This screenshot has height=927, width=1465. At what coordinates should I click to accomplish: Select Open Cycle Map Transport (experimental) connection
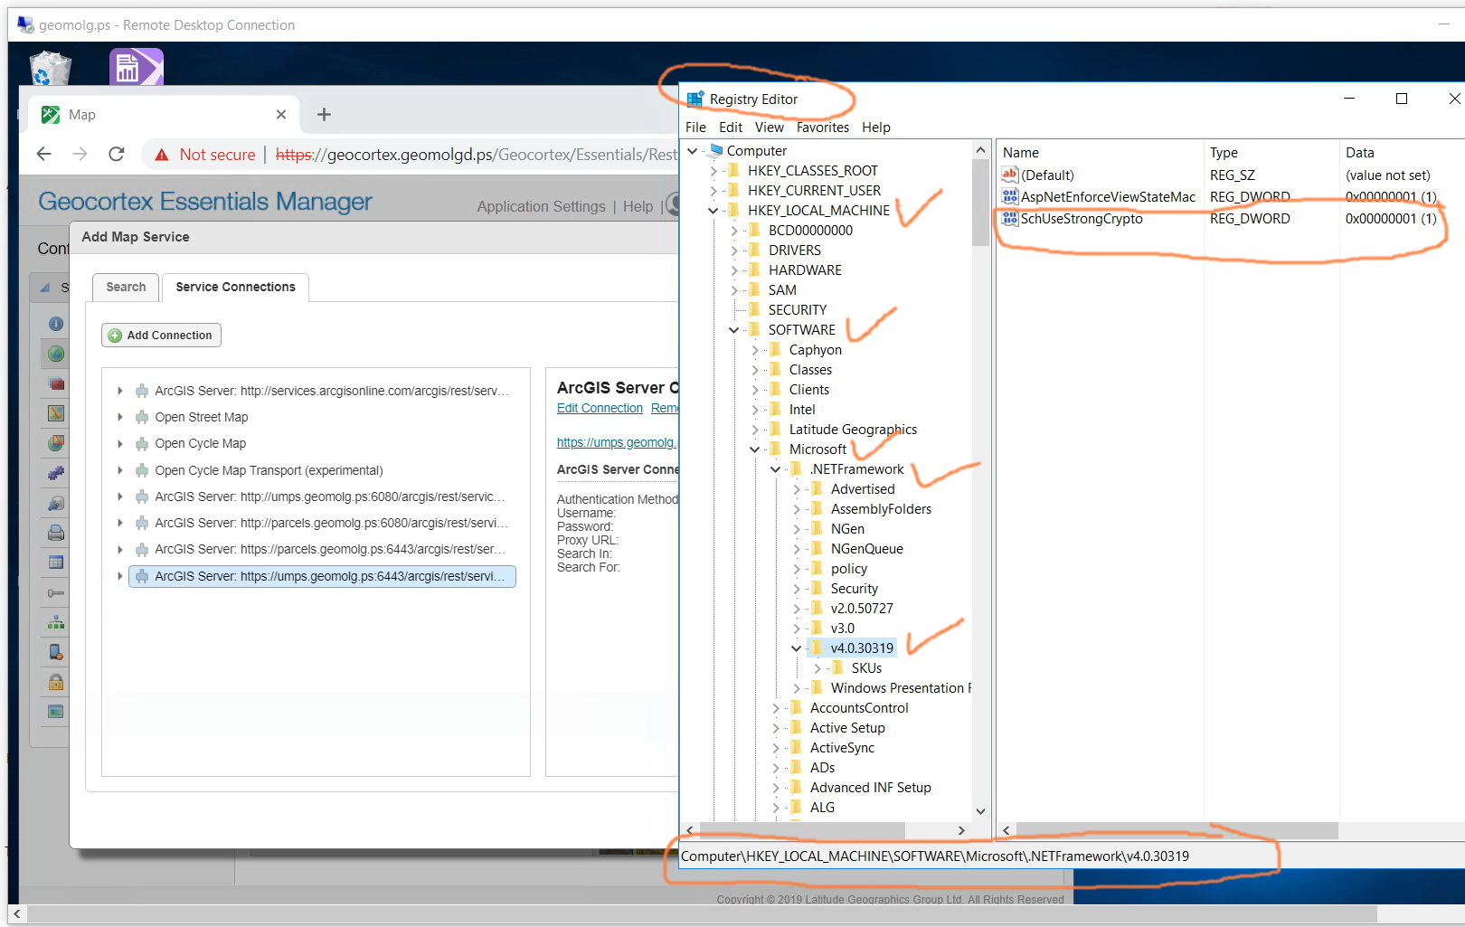click(269, 470)
